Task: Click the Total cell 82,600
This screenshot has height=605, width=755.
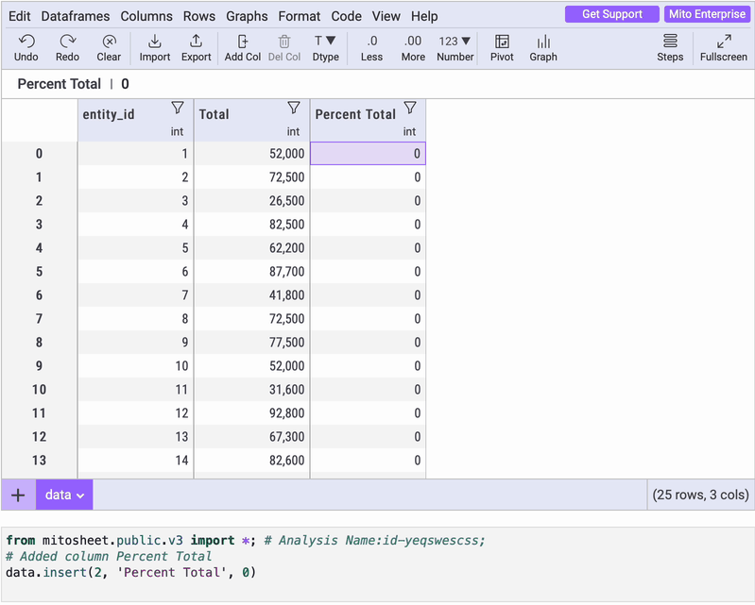Action: coord(252,461)
